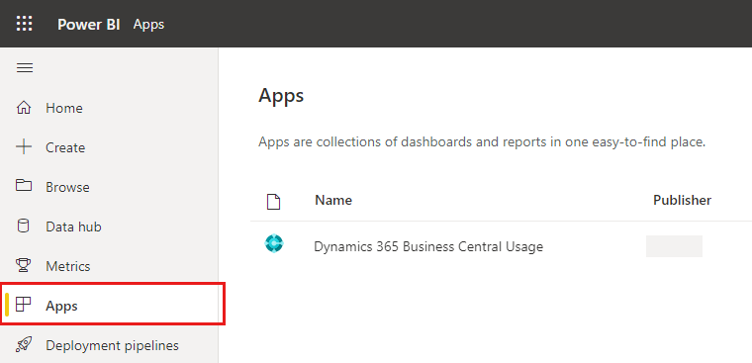Click the Create plus icon
Image resolution: width=752 pixels, height=363 pixels.
[x=24, y=147]
